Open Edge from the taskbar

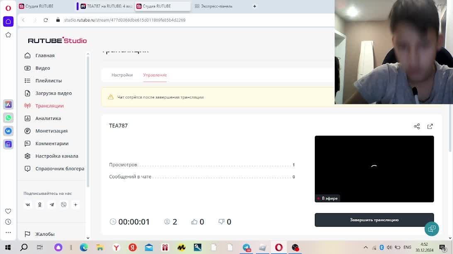point(84,247)
